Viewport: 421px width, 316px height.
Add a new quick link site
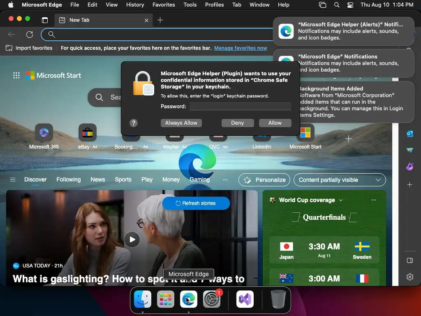pyautogui.click(x=349, y=139)
